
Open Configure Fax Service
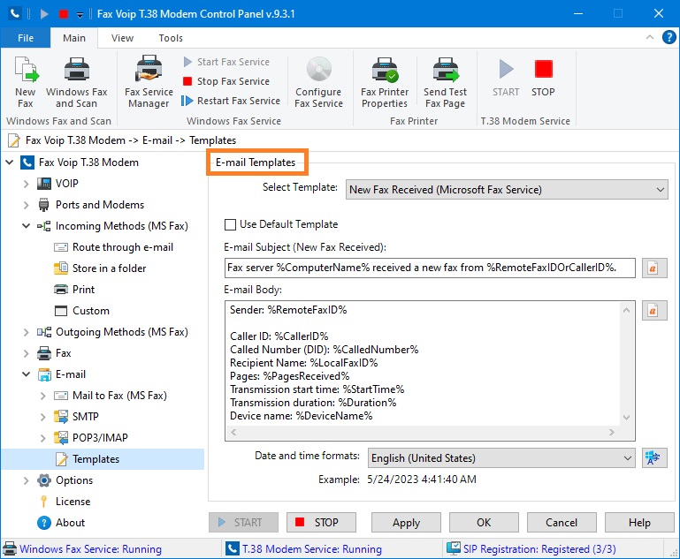[318, 82]
